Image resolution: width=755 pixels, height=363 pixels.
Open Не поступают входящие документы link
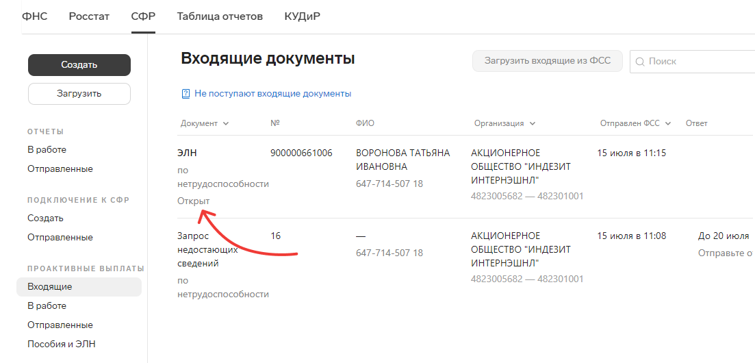click(x=272, y=94)
